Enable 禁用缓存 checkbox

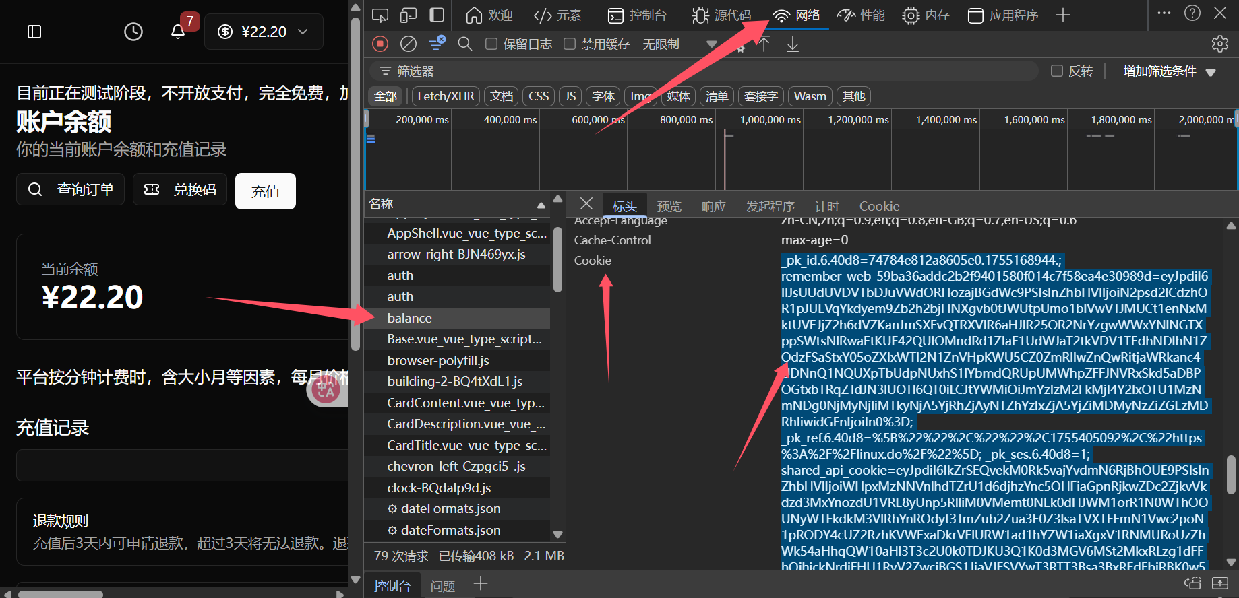pyautogui.click(x=570, y=44)
